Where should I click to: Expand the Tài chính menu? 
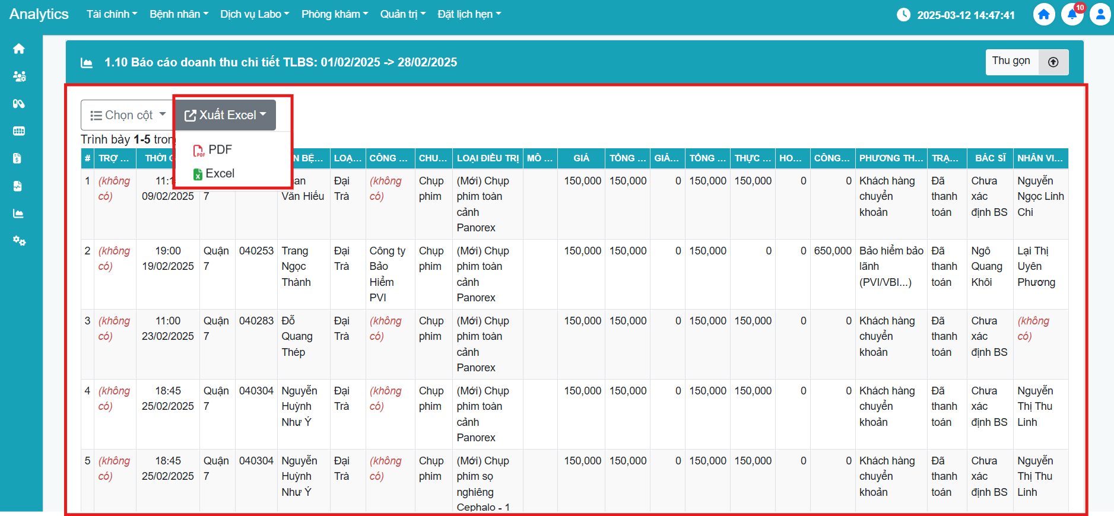[112, 14]
